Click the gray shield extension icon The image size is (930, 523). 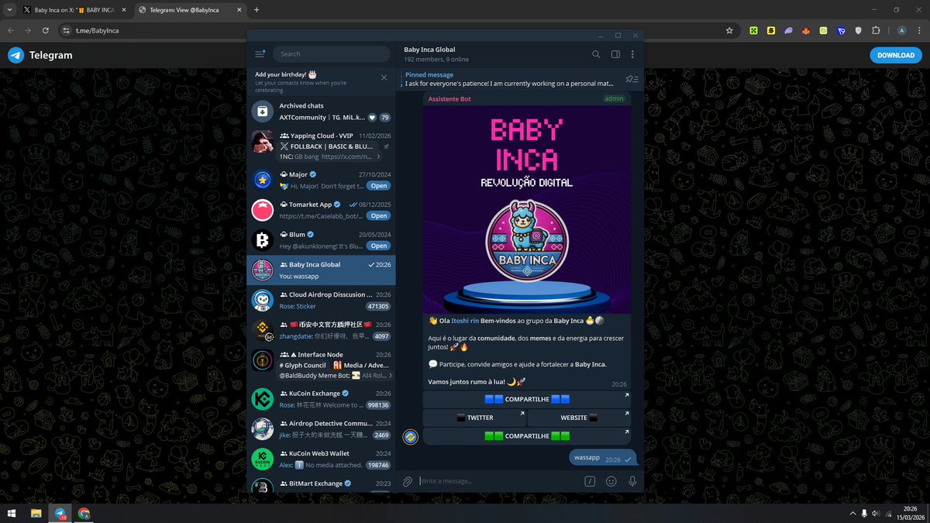point(858,30)
